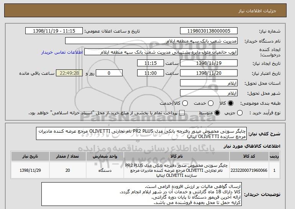Click the public announcement date-time field
295x209 pixels.
coord(54,31)
